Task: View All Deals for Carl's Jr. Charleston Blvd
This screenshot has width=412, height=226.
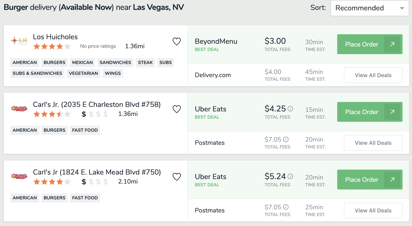Action: 373,143
